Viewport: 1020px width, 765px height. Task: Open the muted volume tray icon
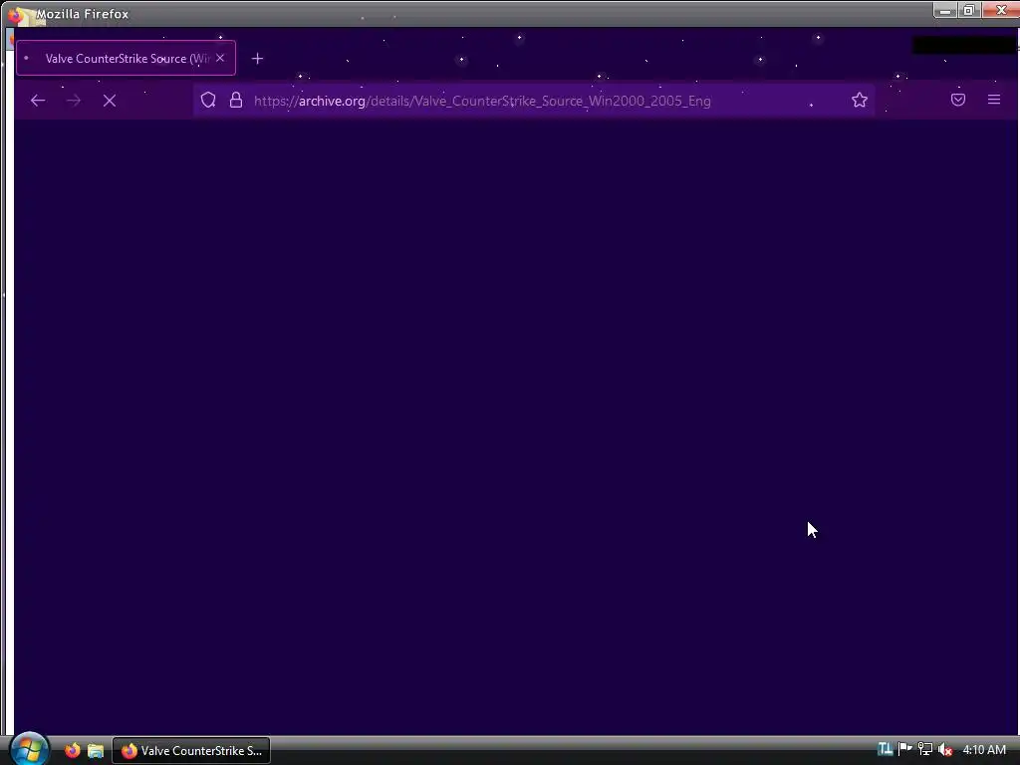coord(945,749)
